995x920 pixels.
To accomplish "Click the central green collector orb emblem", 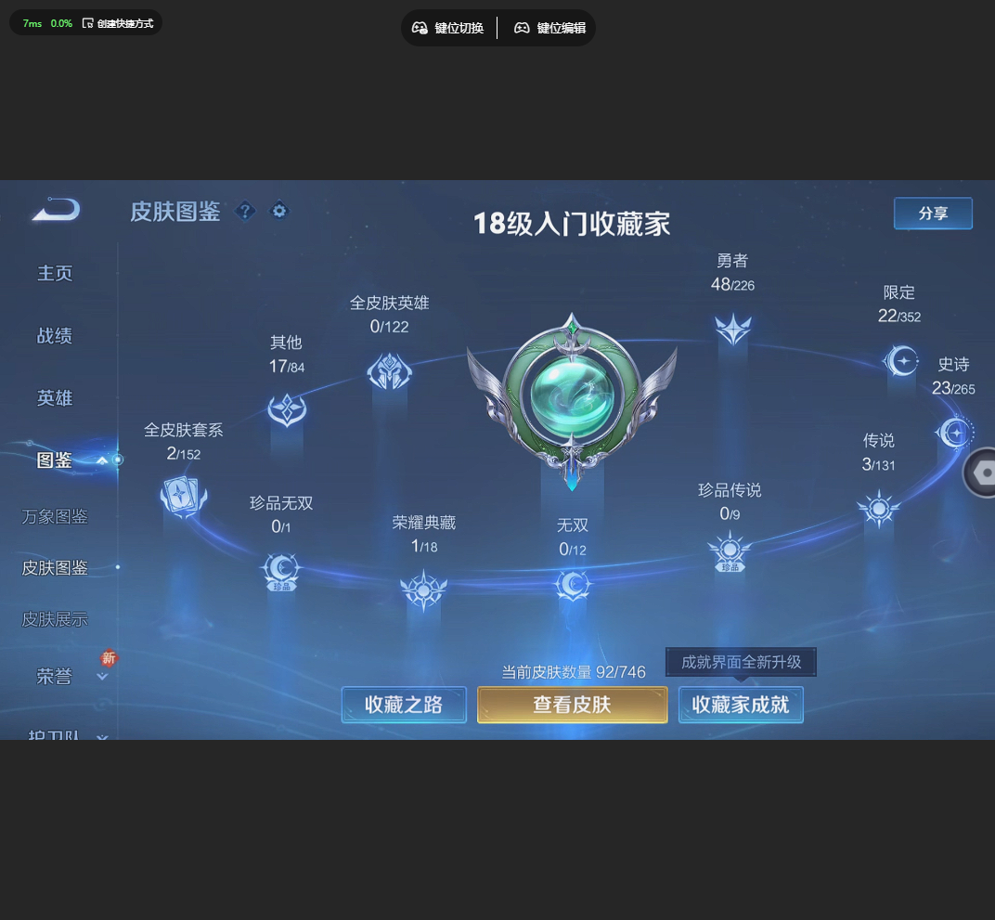I will click(572, 400).
